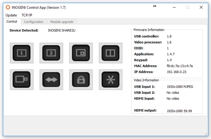Activate picture-in-picture layout button

[x=81, y=53]
